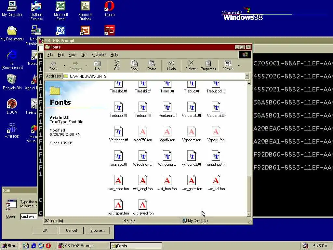Click the Fonts window scroll up arrow
Image resolution: width=333 pixels, height=250 pixels.
[x=249, y=83]
